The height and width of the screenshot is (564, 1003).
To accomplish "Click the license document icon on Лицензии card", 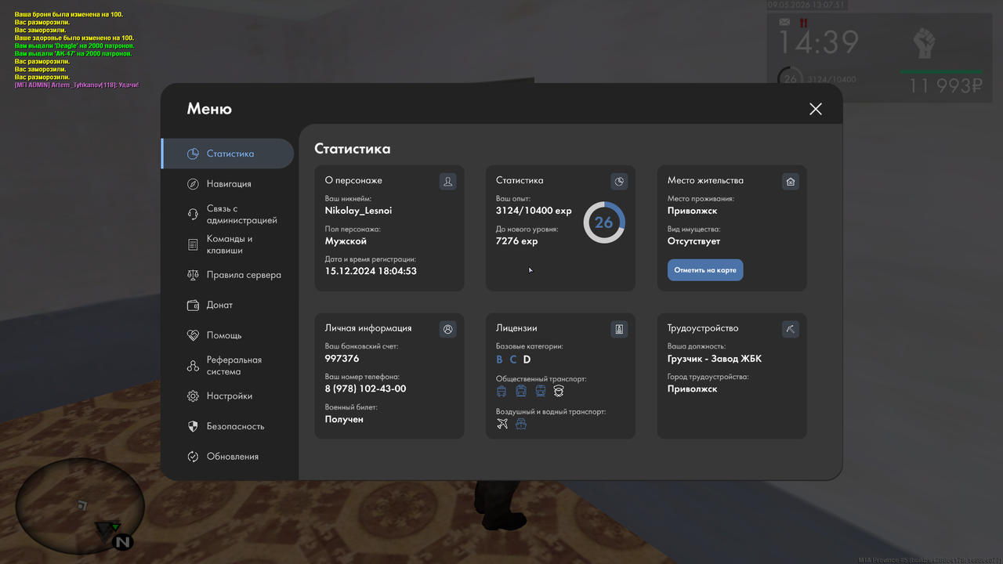I will coord(619,330).
